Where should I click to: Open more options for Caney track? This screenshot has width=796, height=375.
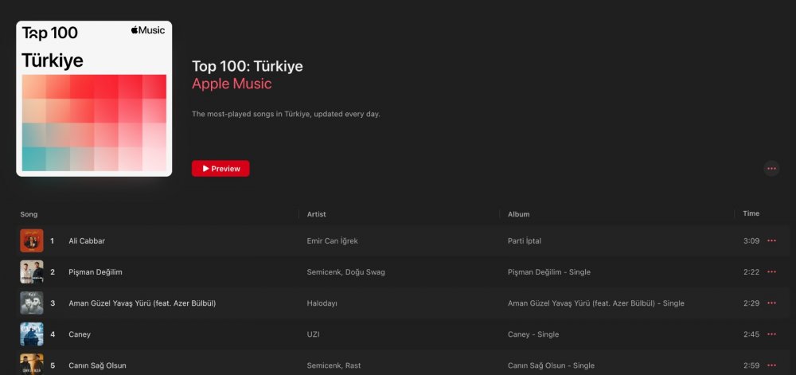coord(771,334)
